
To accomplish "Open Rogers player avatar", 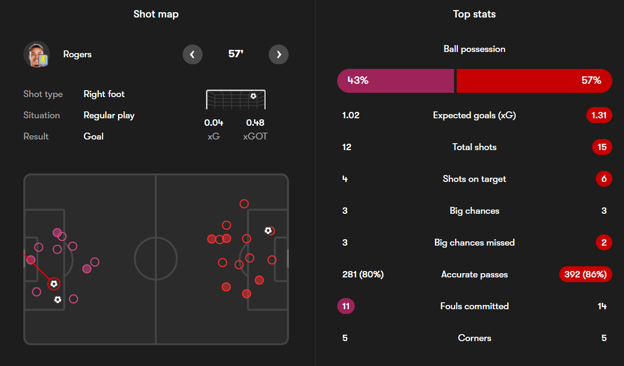I will (x=37, y=54).
